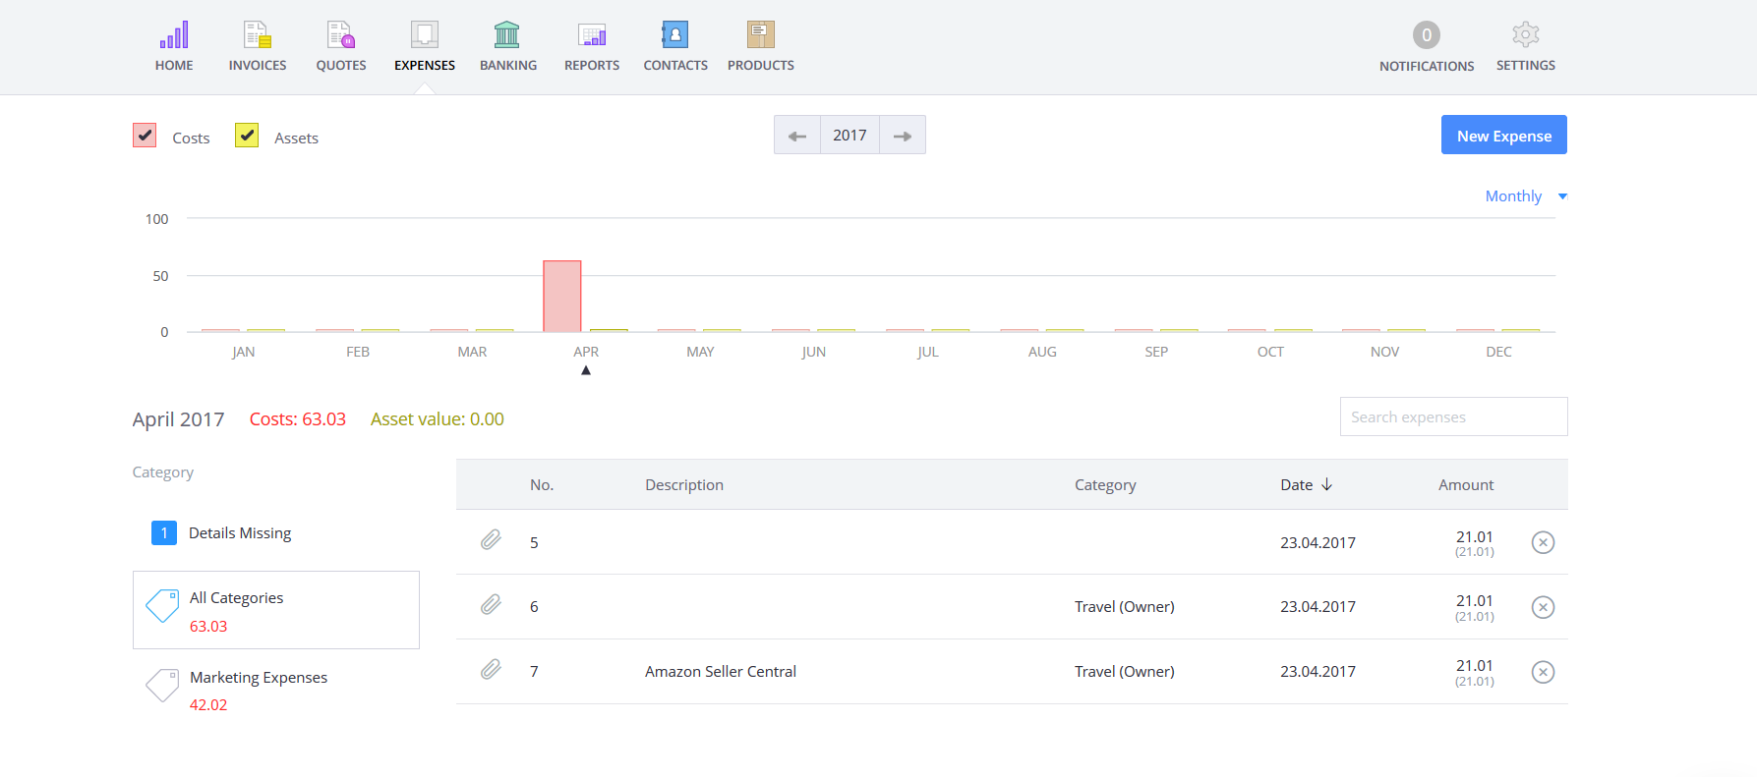Open the Quotes section icon
1757x777 pixels.
[x=341, y=35]
